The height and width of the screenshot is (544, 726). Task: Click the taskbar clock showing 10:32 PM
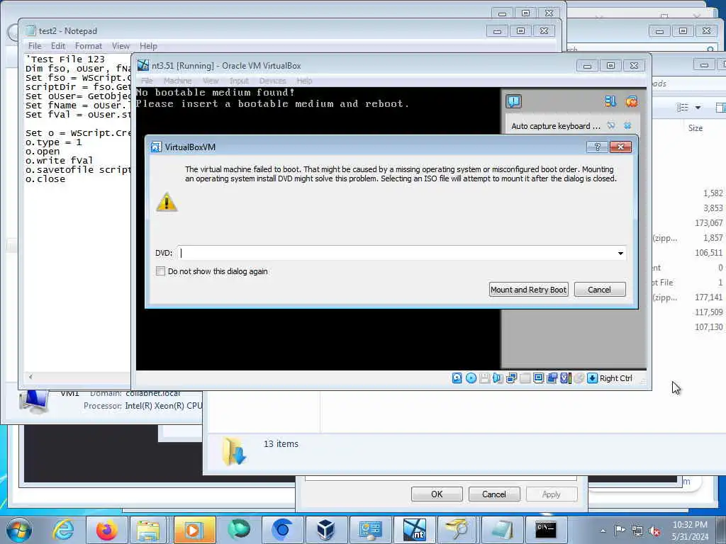690,530
